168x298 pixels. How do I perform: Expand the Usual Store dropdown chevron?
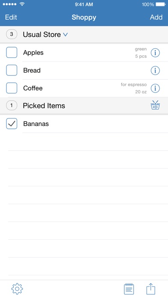coord(65,35)
